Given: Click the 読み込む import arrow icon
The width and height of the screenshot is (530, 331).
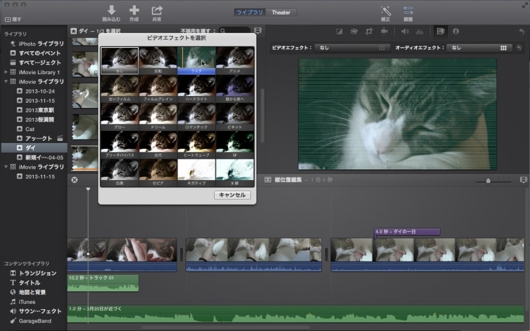Looking at the screenshot, I should tap(111, 10).
